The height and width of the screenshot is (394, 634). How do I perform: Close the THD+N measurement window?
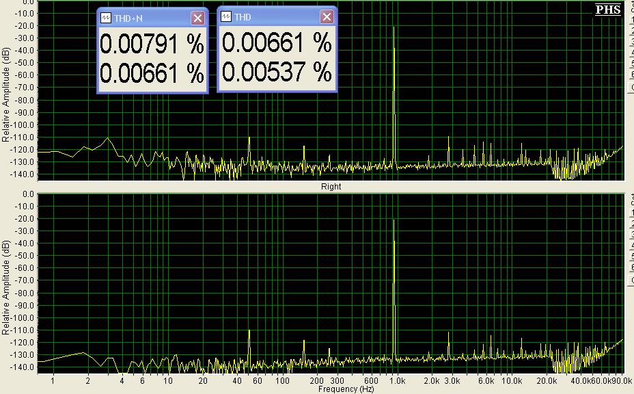pyautogui.click(x=197, y=18)
